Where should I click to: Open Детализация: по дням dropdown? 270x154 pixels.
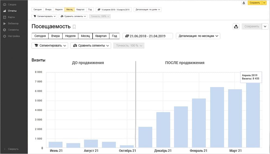[148, 10]
